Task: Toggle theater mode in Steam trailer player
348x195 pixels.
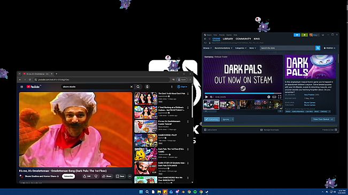Action: point(274,97)
